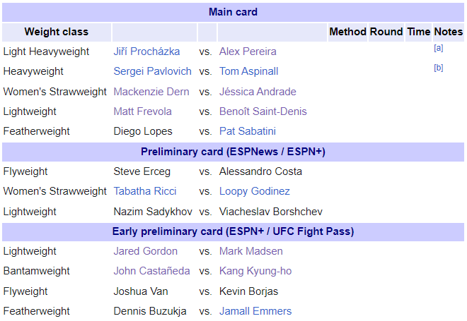The width and height of the screenshot is (467, 321).
Task: Open the Loopy Godinez link
Action: [255, 191]
